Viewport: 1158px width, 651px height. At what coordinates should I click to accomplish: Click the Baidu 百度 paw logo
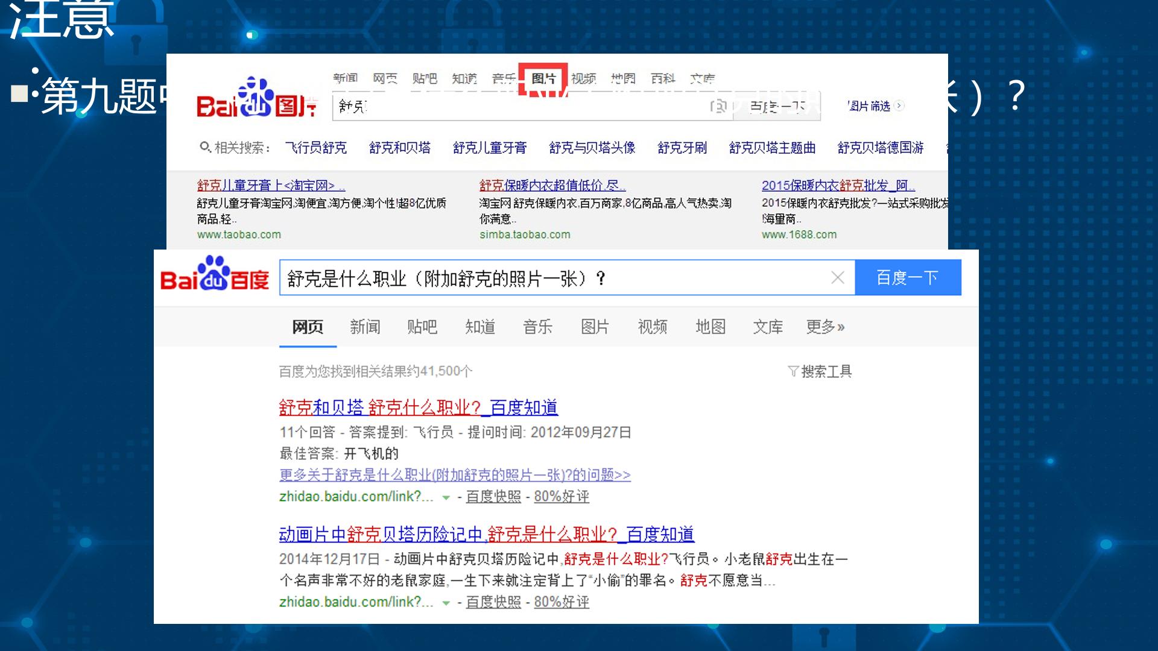214,274
